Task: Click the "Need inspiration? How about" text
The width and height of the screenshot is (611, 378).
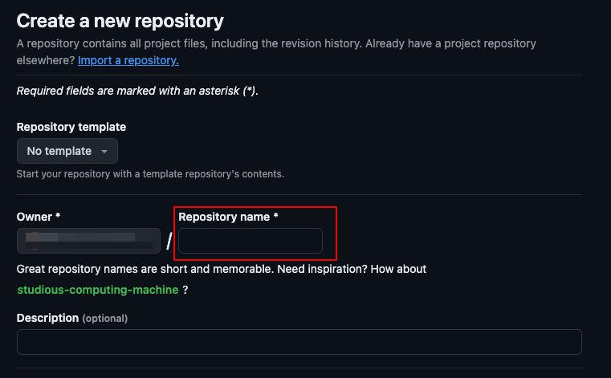Action: [x=351, y=269]
